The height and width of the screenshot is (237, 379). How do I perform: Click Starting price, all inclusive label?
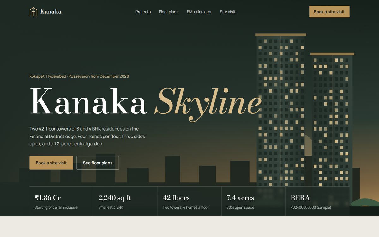(x=56, y=207)
